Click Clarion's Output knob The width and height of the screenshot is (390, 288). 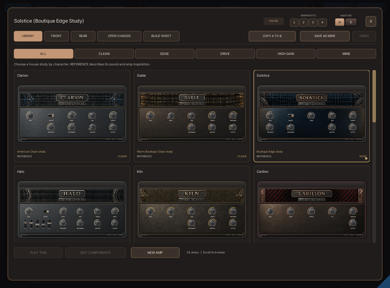(113, 127)
